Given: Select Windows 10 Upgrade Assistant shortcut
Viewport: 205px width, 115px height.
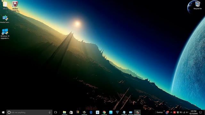Looking at the screenshot, I should click(x=5, y=34).
